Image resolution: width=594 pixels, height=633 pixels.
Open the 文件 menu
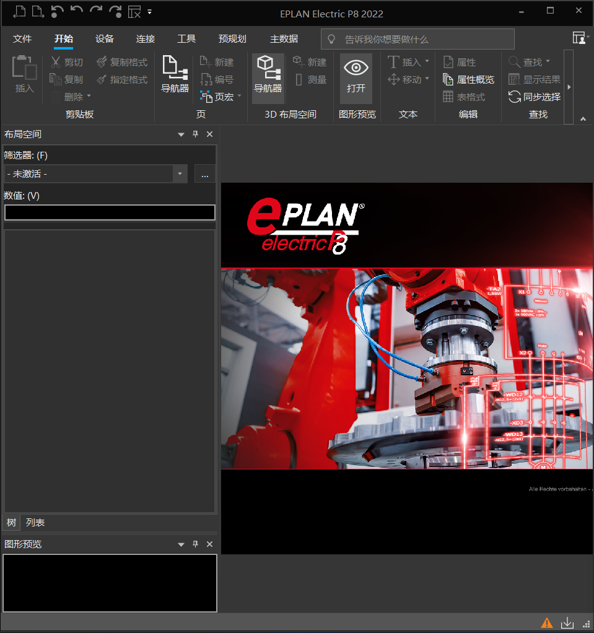pos(22,38)
